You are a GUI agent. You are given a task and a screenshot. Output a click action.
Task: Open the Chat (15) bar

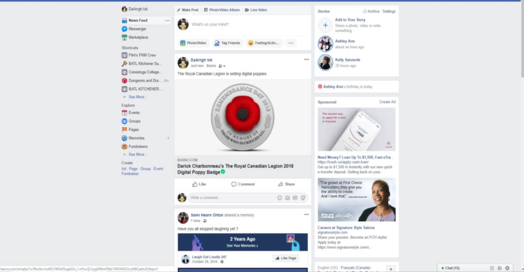tap(452, 268)
